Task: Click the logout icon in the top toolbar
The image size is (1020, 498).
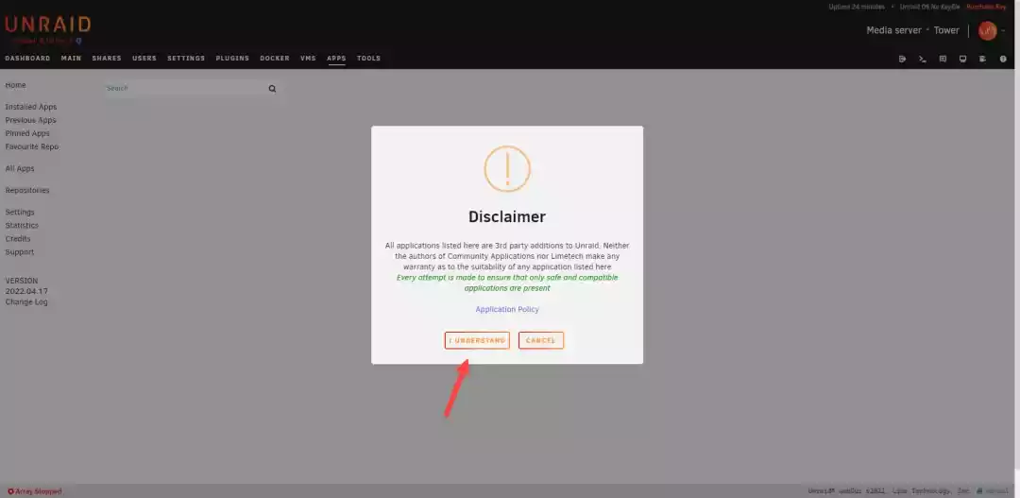Action: pyautogui.click(x=902, y=59)
